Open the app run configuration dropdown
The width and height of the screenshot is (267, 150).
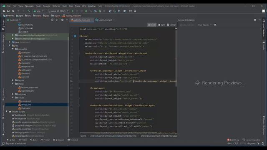39,11
